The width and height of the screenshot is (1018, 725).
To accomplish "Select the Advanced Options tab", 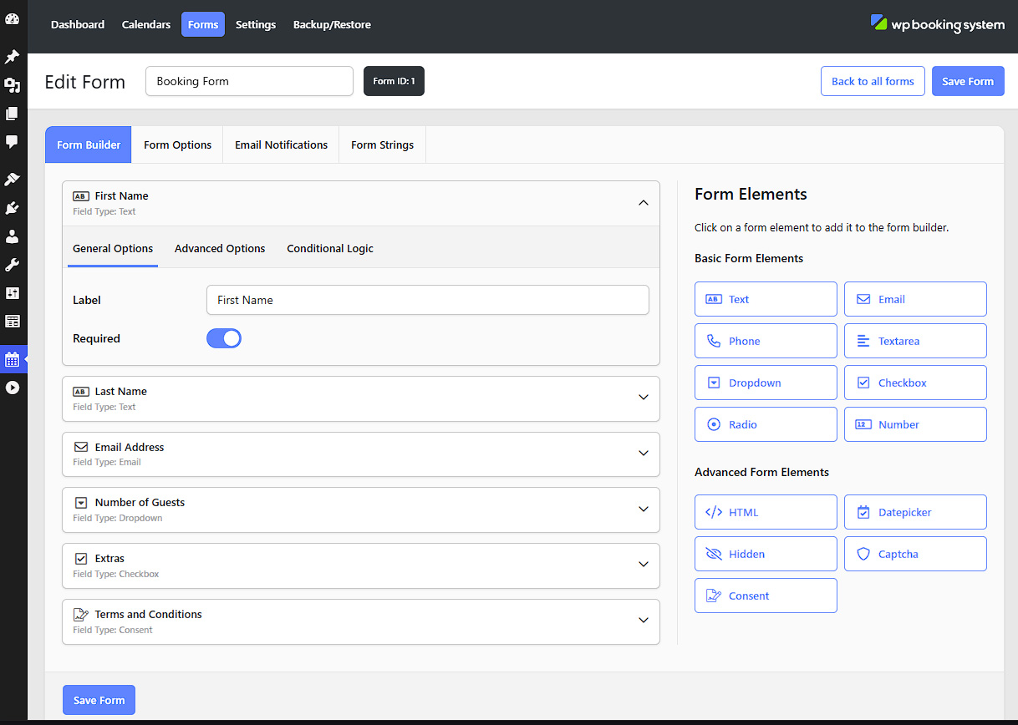I will click(x=220, y=248).
